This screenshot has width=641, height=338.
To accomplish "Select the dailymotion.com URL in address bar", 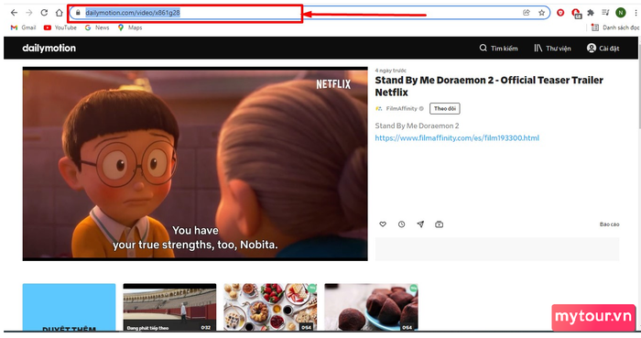I will point(133,13).
